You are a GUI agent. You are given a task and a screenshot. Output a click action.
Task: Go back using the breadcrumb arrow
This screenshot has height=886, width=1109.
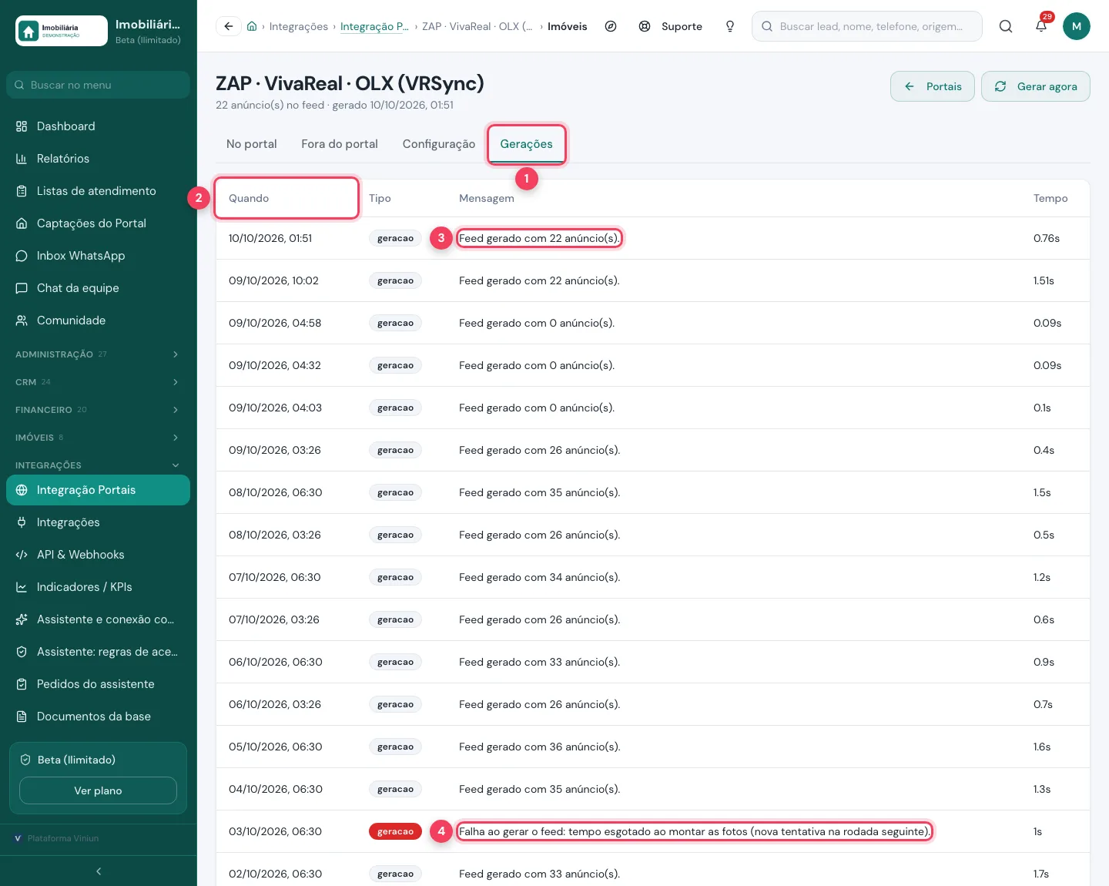(229, 26)
